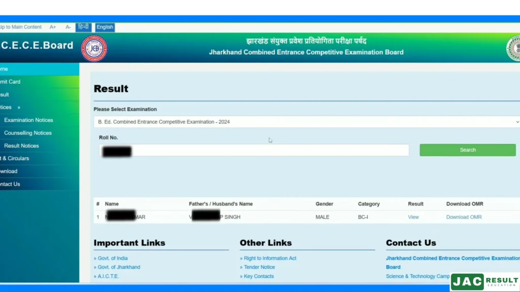Open the Key Contacts link
This screenshot has width=520, height=292.
258,276
